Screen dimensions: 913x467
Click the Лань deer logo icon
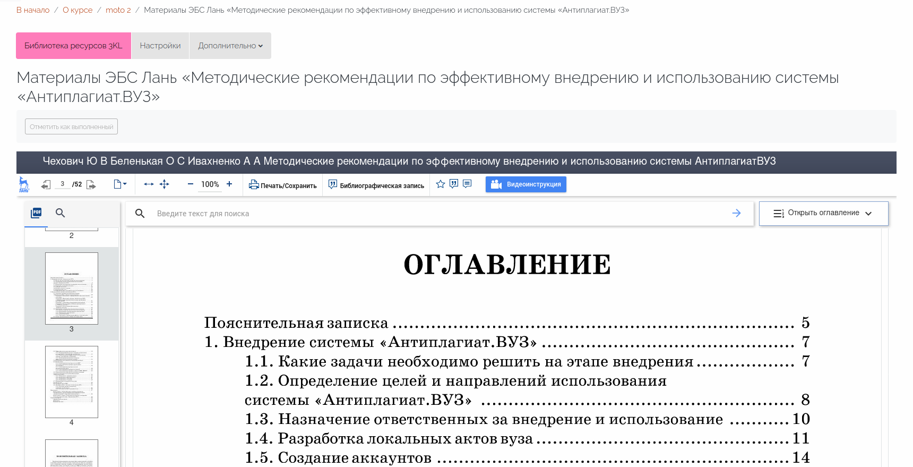click(24, 184)
